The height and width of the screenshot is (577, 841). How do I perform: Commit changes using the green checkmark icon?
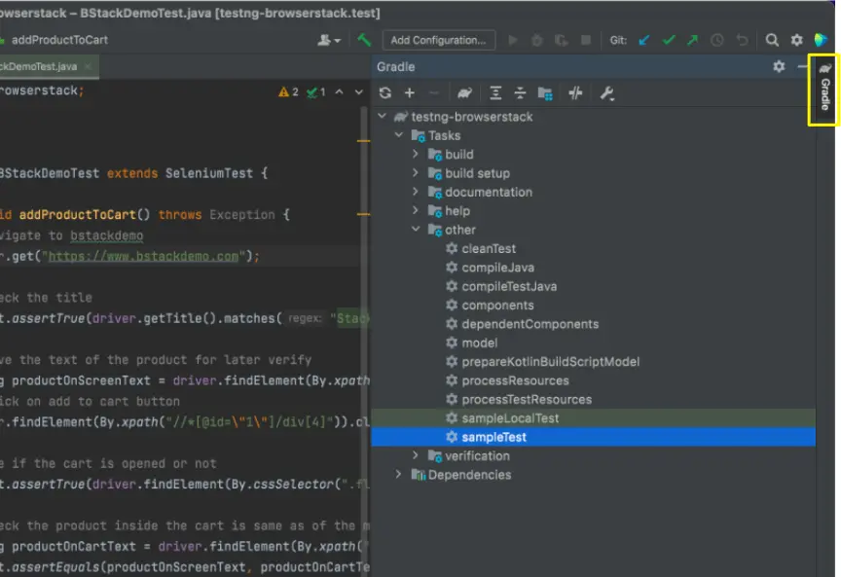668,40
